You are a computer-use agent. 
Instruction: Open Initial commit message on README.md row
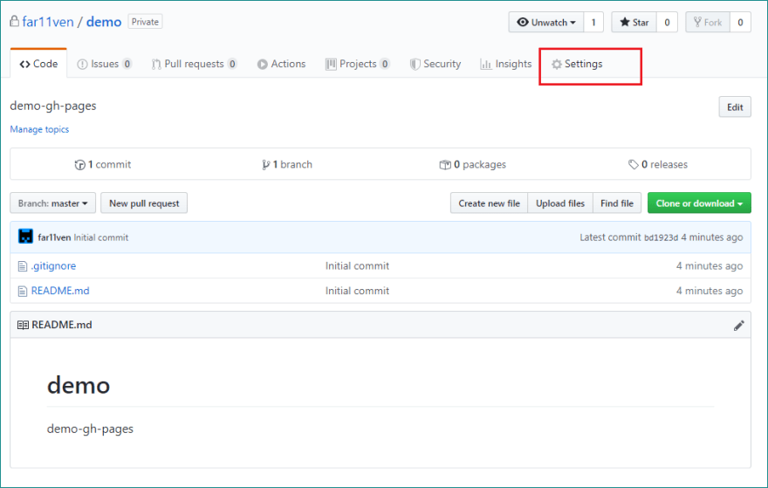(x=357, y=291)
